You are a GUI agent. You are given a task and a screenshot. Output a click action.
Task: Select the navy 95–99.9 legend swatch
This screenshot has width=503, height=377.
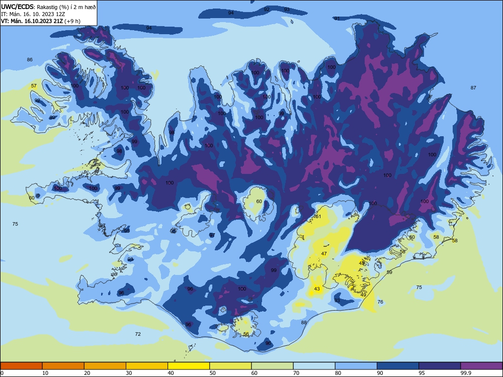(440, 366)
